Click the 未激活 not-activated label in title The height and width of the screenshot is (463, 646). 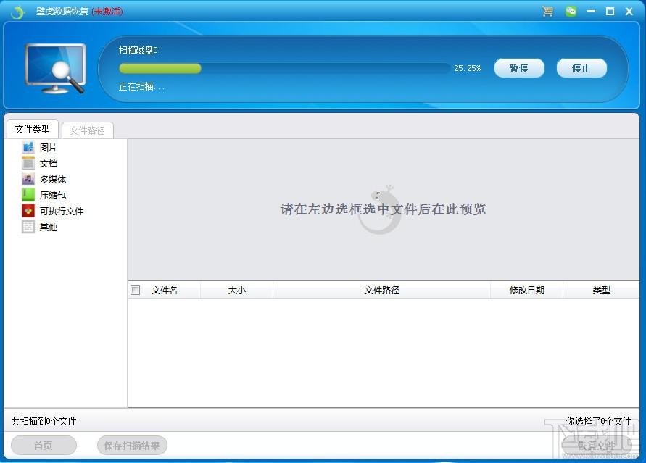(107, 11)
